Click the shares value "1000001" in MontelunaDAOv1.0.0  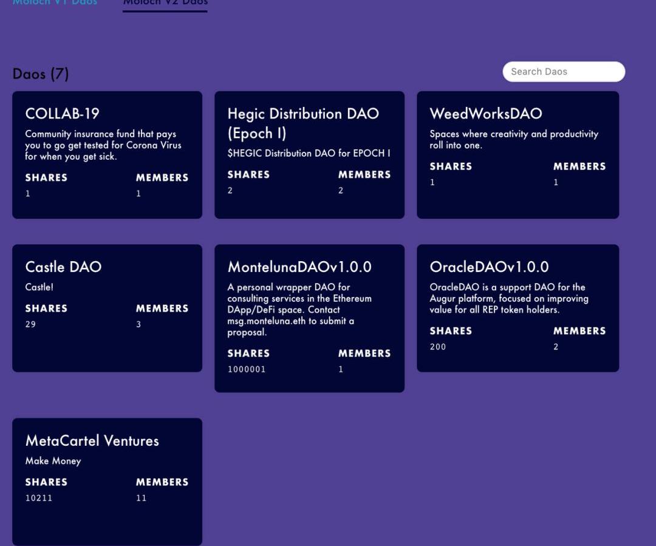[247, 369]
